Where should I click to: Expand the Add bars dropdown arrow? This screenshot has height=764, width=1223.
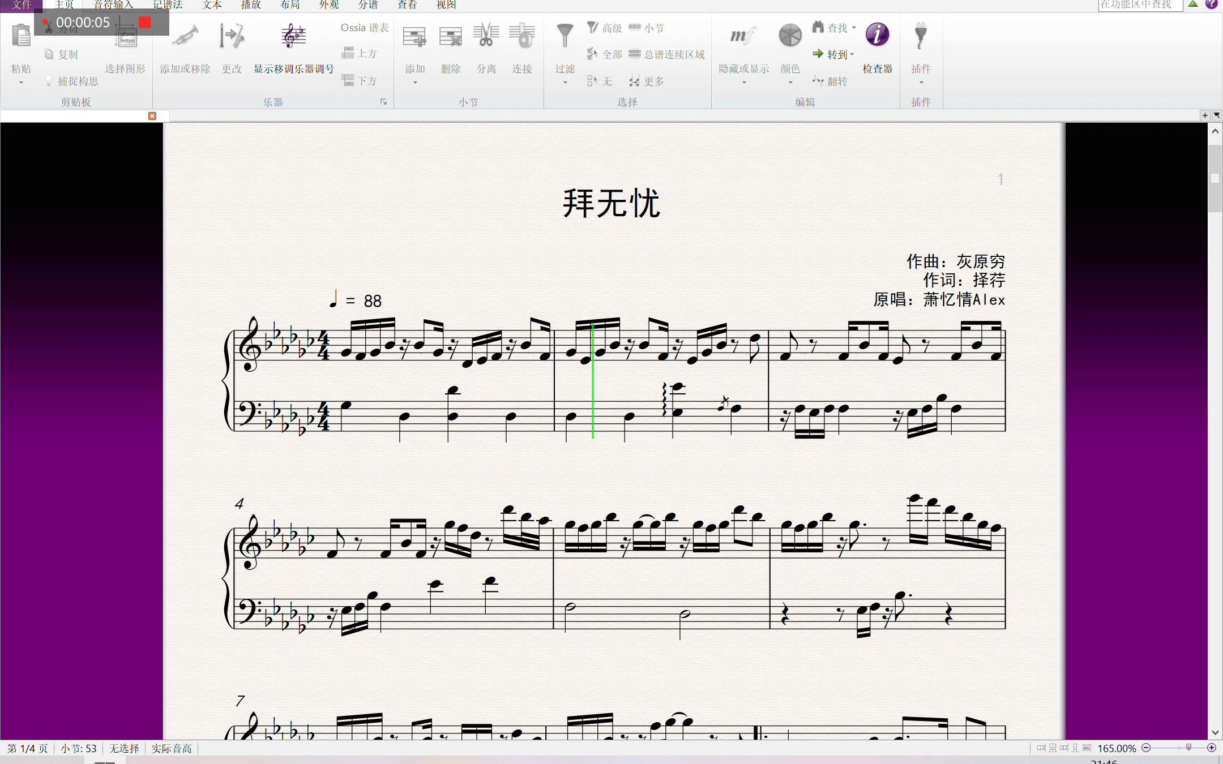tap(414, 83)
